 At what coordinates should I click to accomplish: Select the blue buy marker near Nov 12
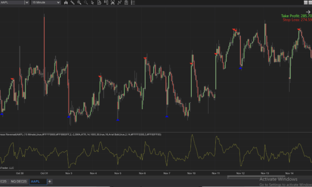coord(240,68)
